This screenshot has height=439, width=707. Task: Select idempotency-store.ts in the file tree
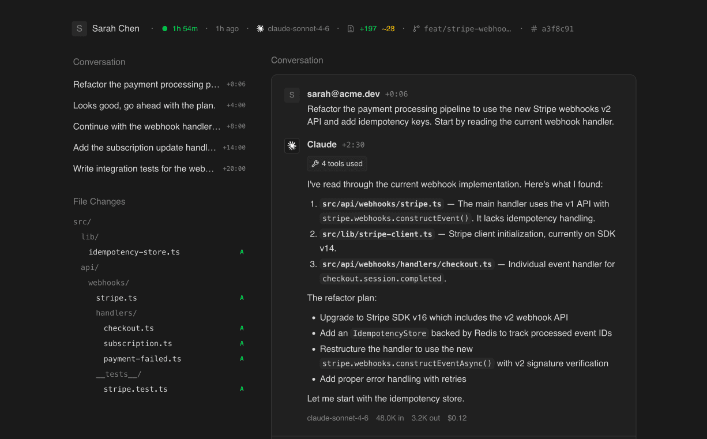134,252
